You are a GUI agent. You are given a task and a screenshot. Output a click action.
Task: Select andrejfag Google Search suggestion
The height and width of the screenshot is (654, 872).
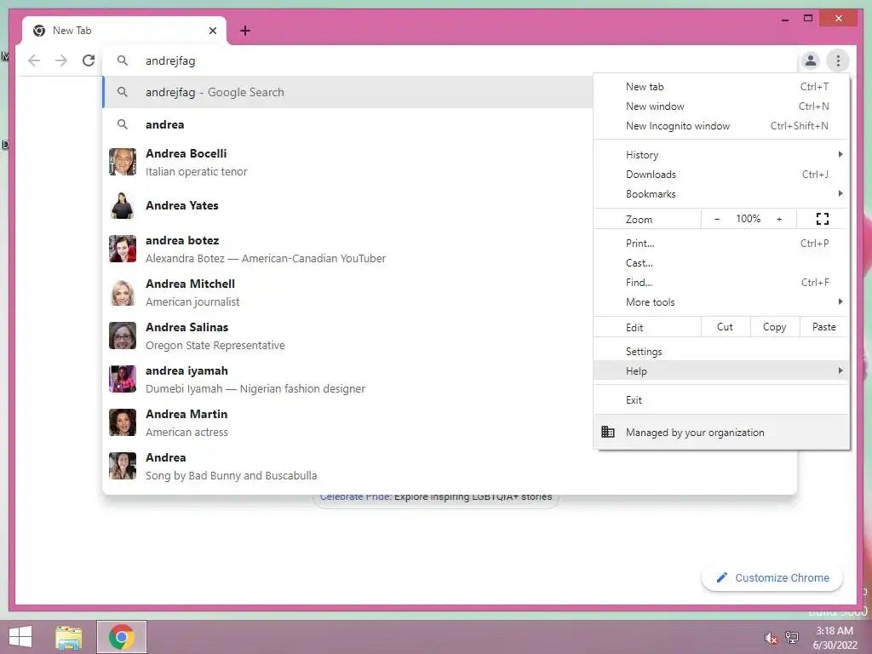tap(348, 92)
